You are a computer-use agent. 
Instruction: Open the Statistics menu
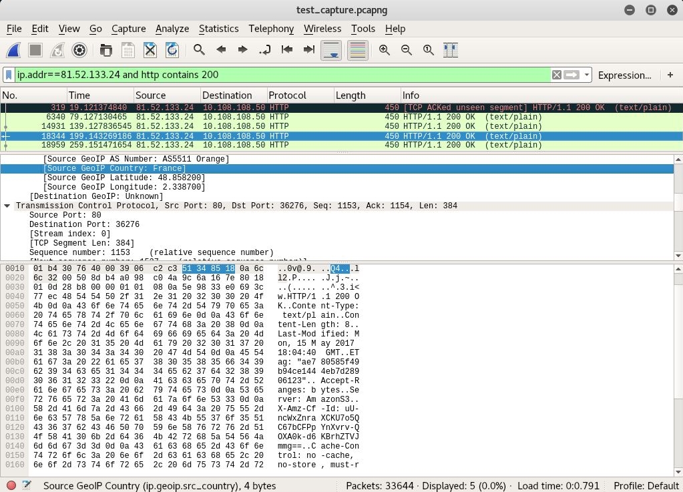[218, 29]
